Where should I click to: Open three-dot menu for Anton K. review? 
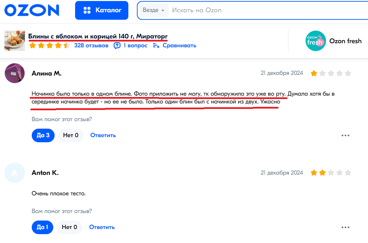[345, 227]
